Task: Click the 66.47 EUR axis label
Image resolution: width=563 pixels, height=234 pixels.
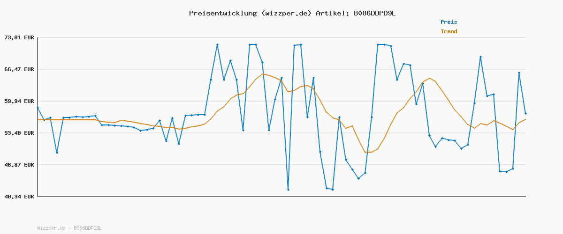Action: [x=19, y=69]
